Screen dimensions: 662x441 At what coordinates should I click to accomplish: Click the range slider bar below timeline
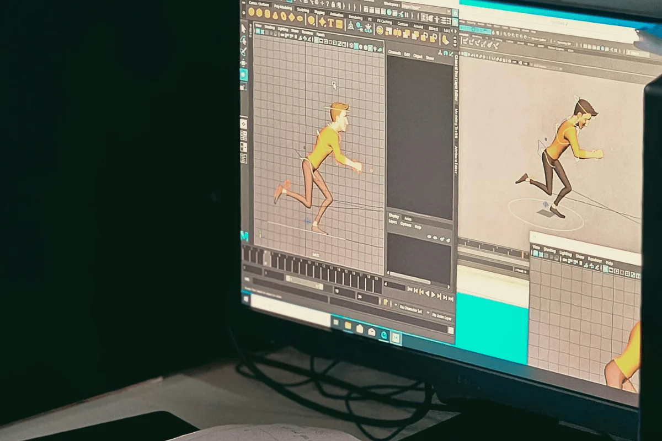pyautogui.click(x=305, y=282)
